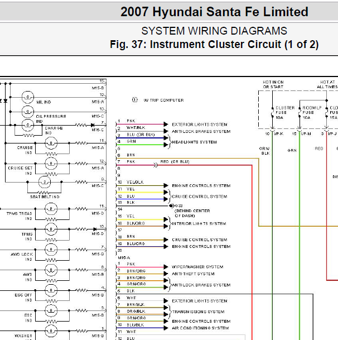Click the "G33" ground label
The height and width of the screenshot is (340, 338).
coord(178,205)
